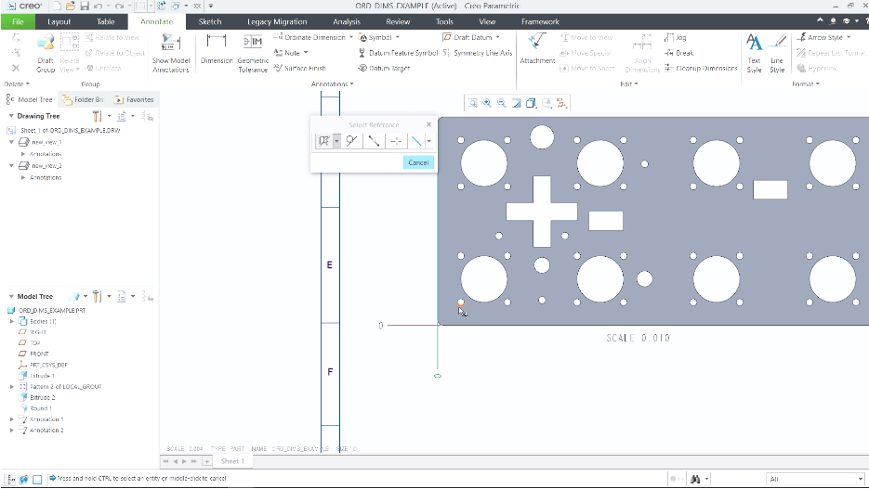Click the Zoom In icon above the drawing

coord(487,103)
